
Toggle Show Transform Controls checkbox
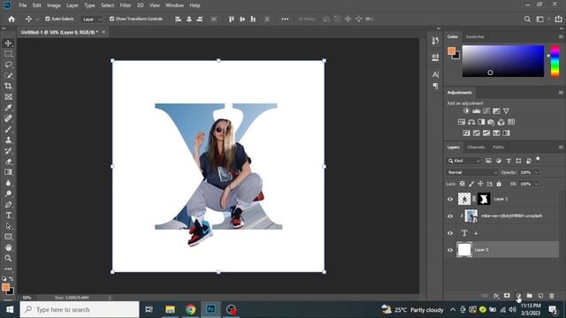pos(112,19)
